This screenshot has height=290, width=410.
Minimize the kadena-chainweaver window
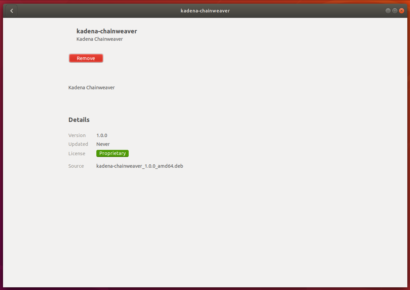click(x=388, y=11)
